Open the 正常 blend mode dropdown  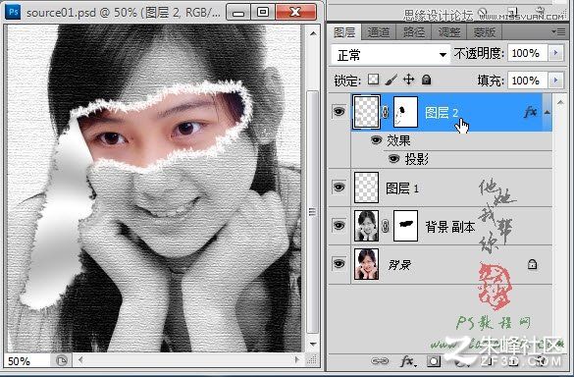pos(391,55)
